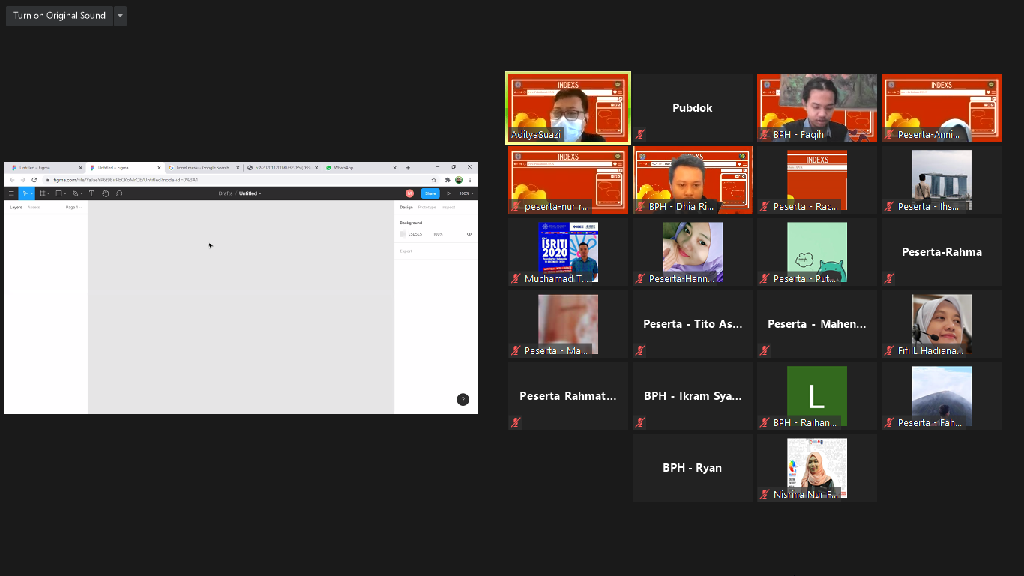Open the Figma help question mark button
This screenshot has height=576, width=1024.
click(x=463, y=400)
